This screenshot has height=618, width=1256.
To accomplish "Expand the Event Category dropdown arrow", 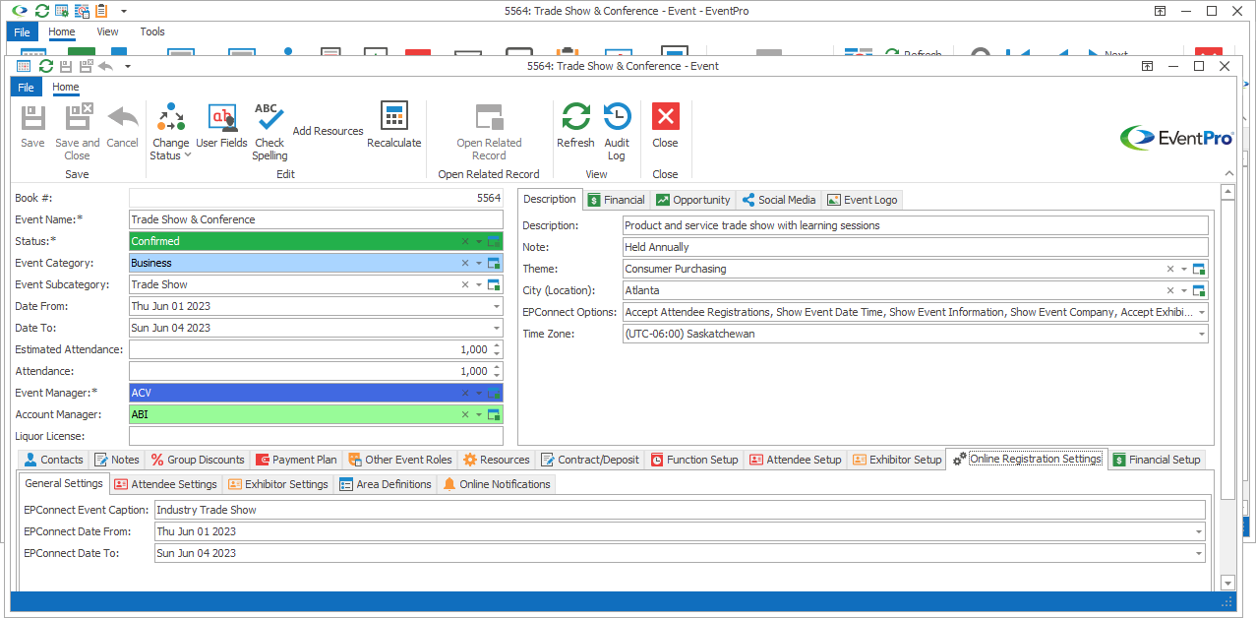I will pyautogui.click(x=479, y=263).
